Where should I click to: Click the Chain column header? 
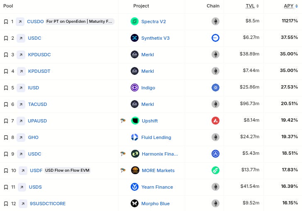click(213, 6)
